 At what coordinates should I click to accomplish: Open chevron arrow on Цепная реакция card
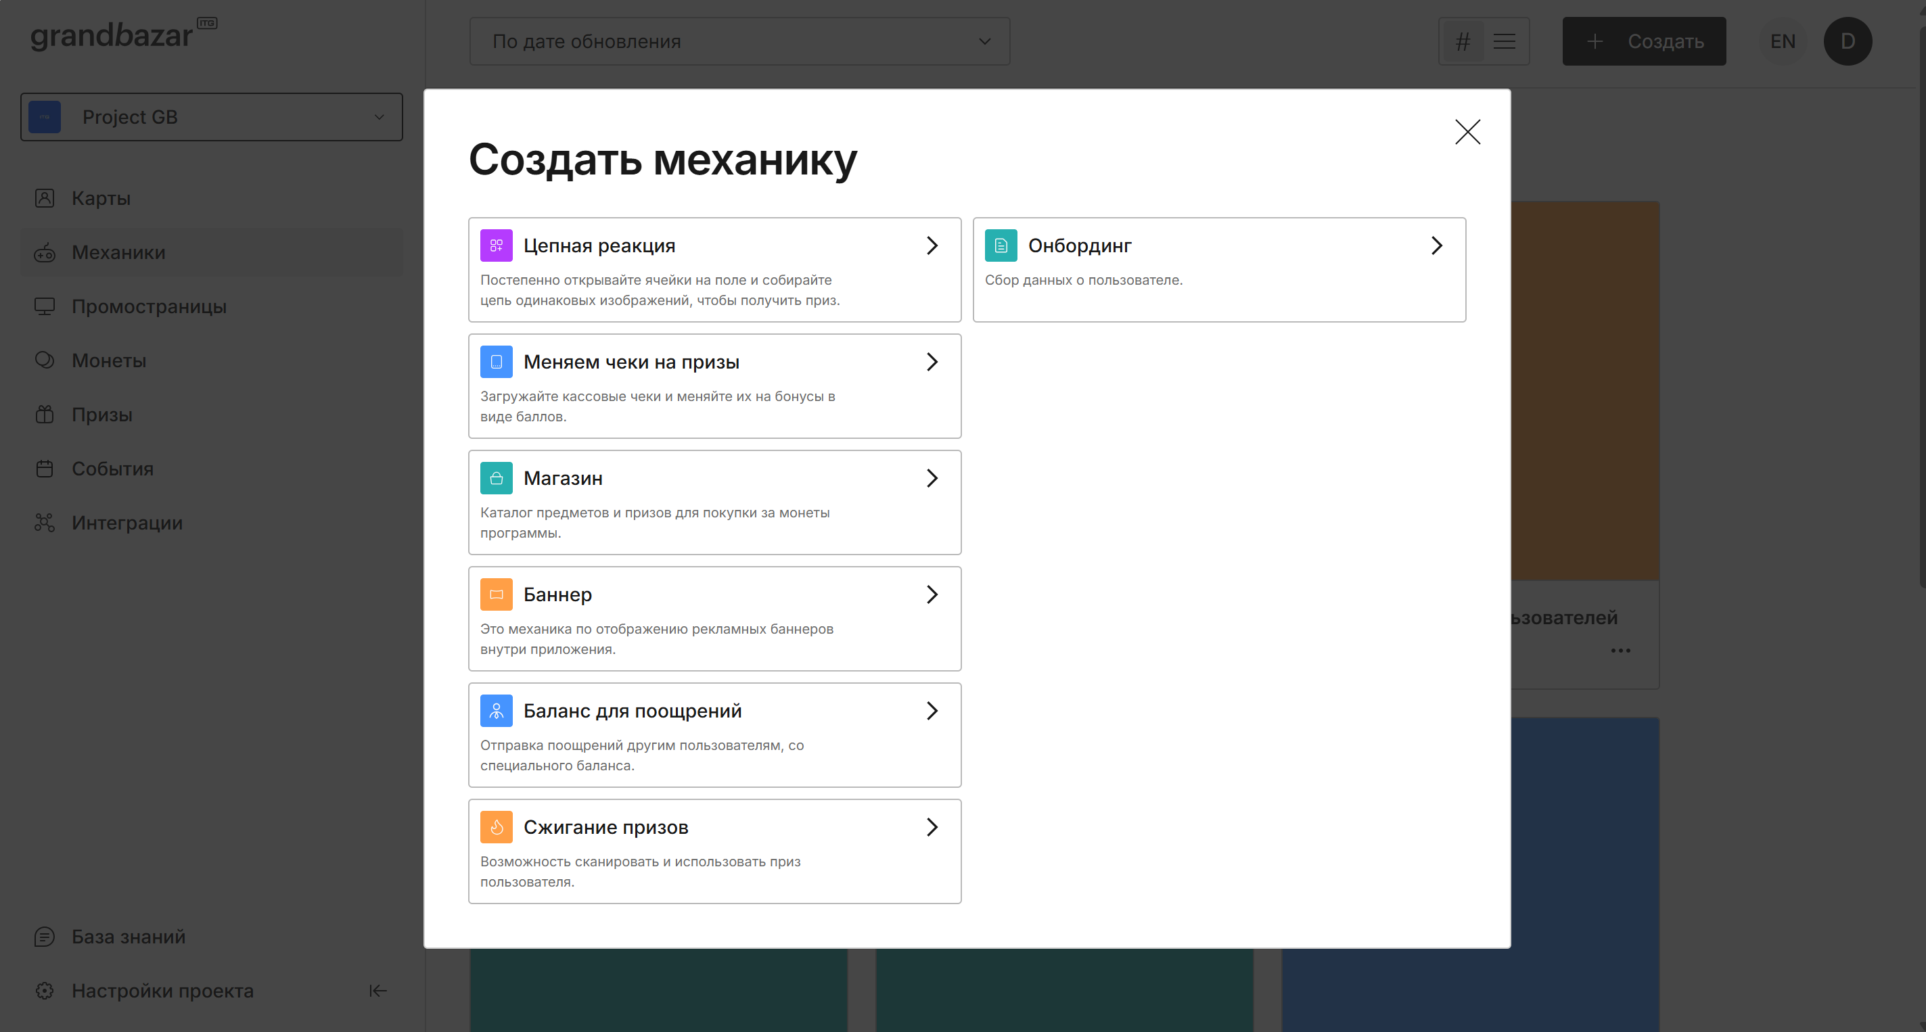pyautogui.click(x=932, y=245)
